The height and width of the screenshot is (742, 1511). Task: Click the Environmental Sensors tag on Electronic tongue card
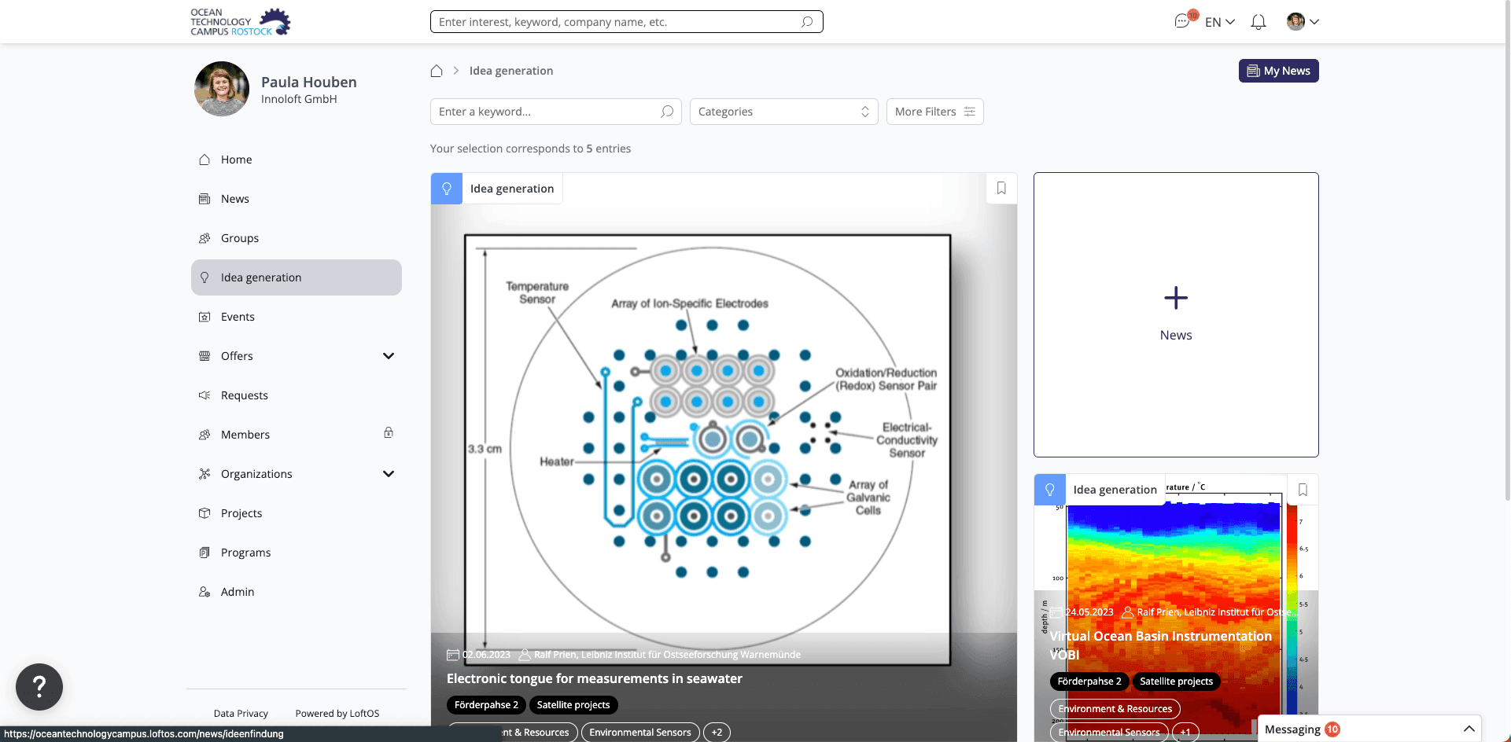pyautogui.click(x=640, y=733)
